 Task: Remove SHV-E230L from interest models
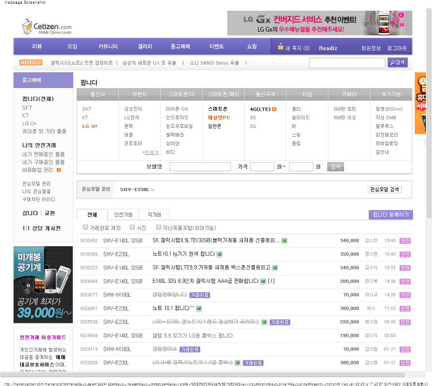[x=152, y=190]
